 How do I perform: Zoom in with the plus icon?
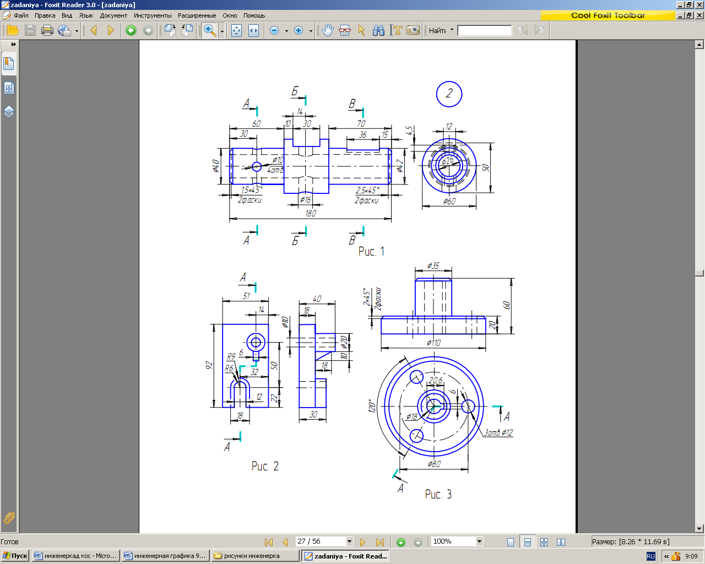tap(299, 30)
